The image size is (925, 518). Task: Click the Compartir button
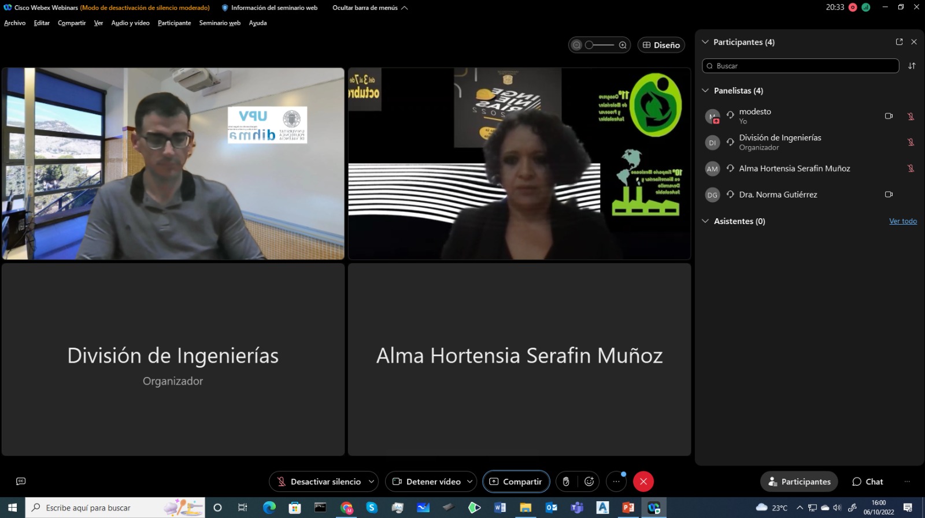[516, 482]
